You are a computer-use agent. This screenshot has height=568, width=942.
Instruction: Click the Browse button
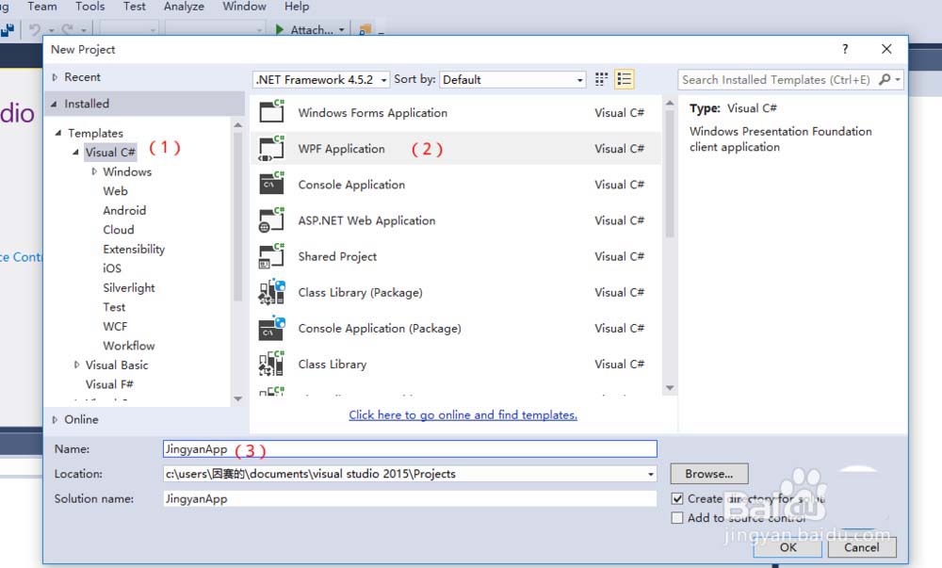708,474
